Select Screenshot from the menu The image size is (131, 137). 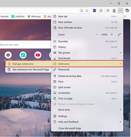pyautogui.click(x=87, y=93)
